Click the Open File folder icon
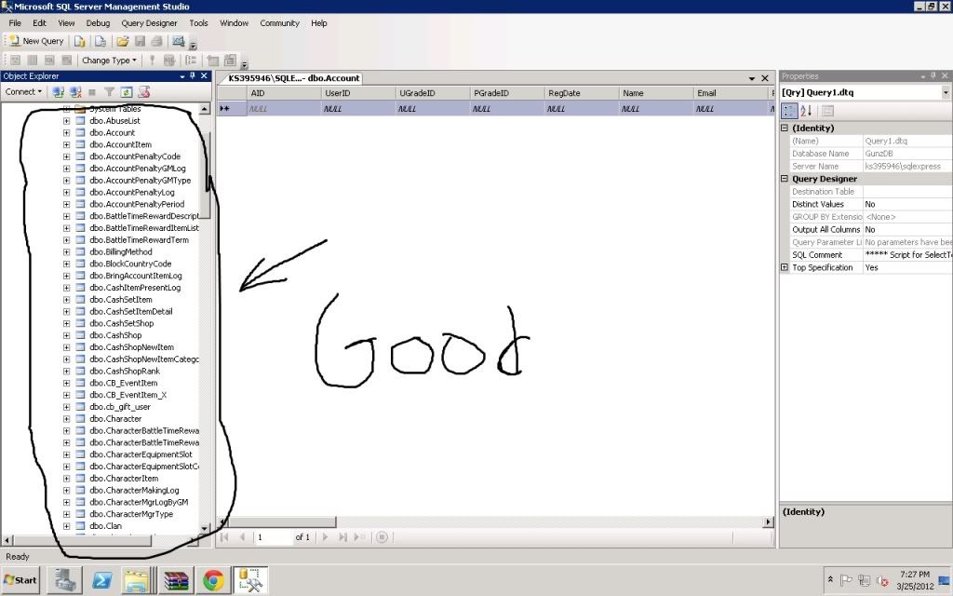This screenshot has width=953, height=596. (122, 41)
